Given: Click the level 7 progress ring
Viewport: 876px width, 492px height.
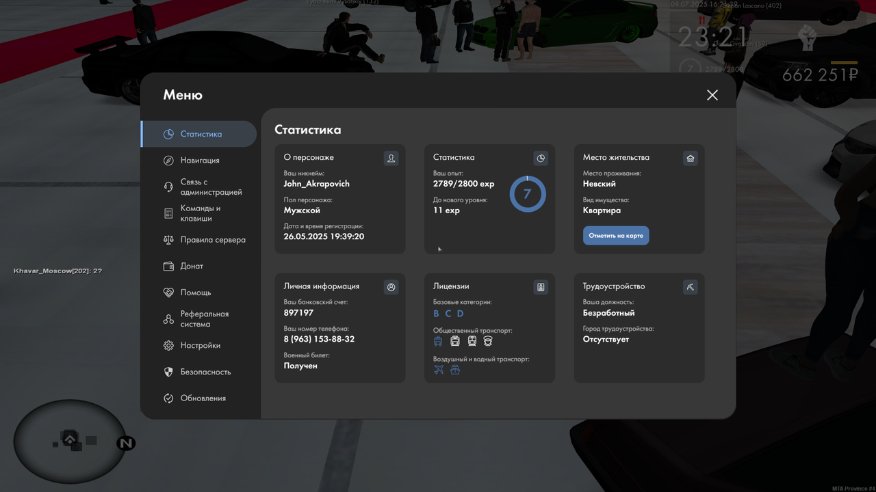Looking at the screenshot, I should [528, 194].
